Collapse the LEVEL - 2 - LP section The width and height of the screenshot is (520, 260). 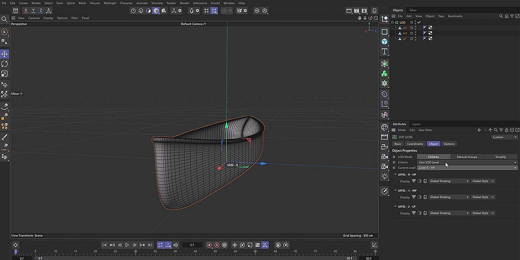point(395,206)
